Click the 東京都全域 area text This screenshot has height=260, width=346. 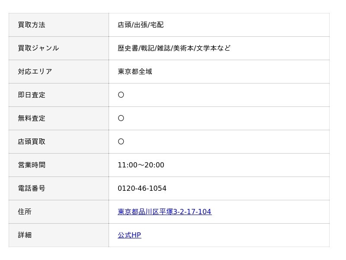click(135, 72)
